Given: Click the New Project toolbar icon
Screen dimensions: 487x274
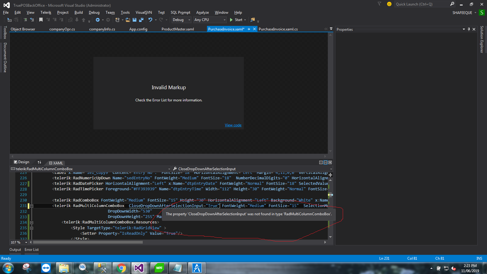Looking at the screenshot, I should [117, 20].
